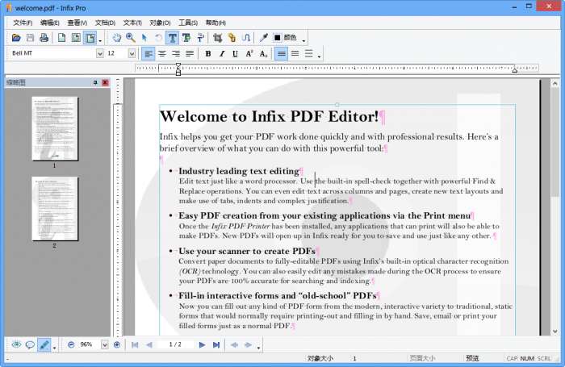
Task: Toggle Italic formatting
Action: [222, 54]
